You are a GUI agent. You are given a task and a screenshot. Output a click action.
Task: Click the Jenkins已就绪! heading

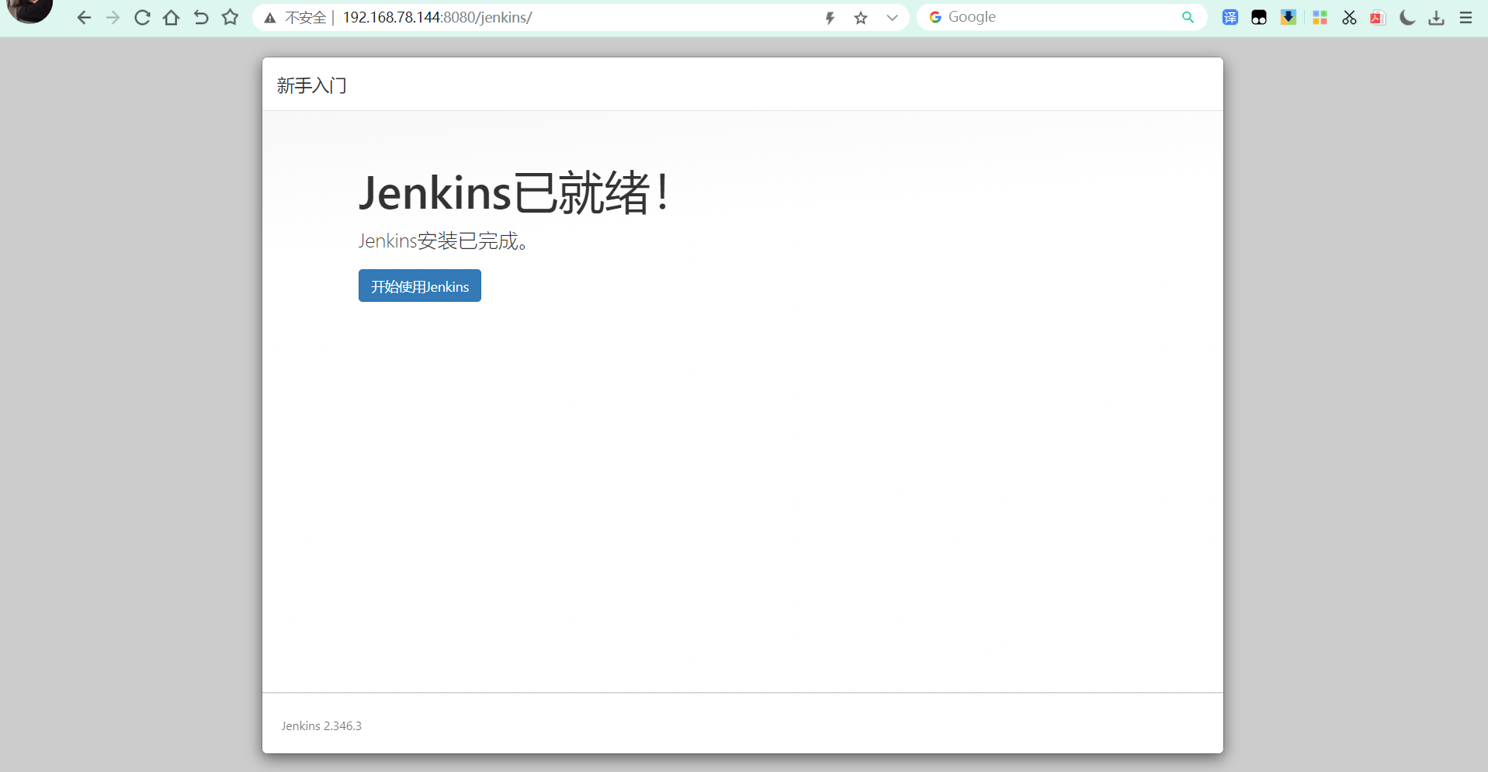(x=514, y=192)
